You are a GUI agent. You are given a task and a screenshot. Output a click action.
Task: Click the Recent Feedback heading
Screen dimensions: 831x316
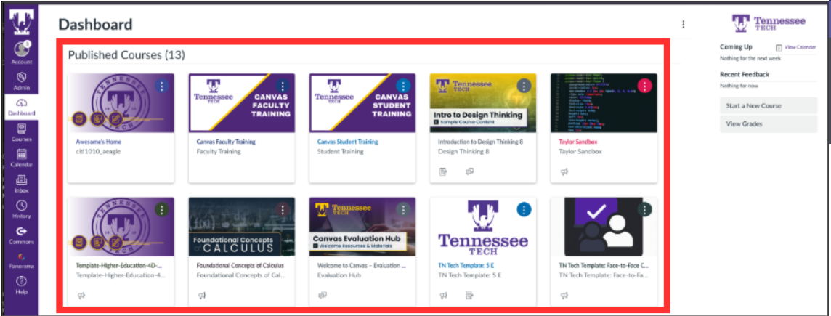pyautogui.click(x=744, y=74)
